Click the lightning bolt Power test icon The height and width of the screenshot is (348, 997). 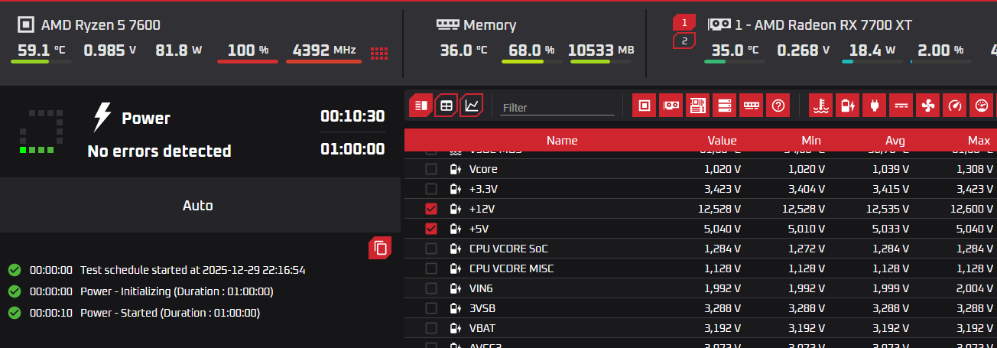(102, 118)
